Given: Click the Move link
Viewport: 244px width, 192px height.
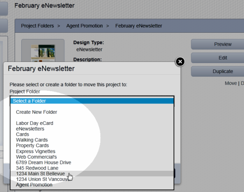Looking at the screenshot, I should click(x=231, y=83).
